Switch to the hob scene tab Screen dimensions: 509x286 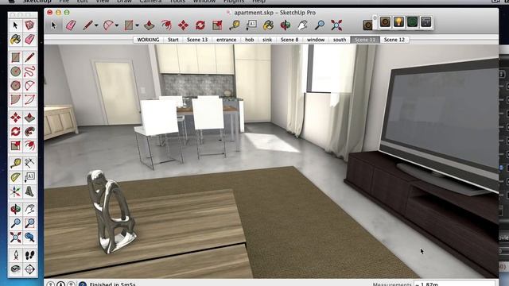point(249,40)
